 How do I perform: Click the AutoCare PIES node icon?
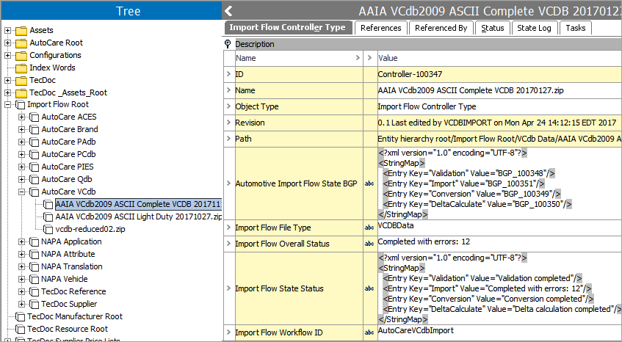[35, 167]
